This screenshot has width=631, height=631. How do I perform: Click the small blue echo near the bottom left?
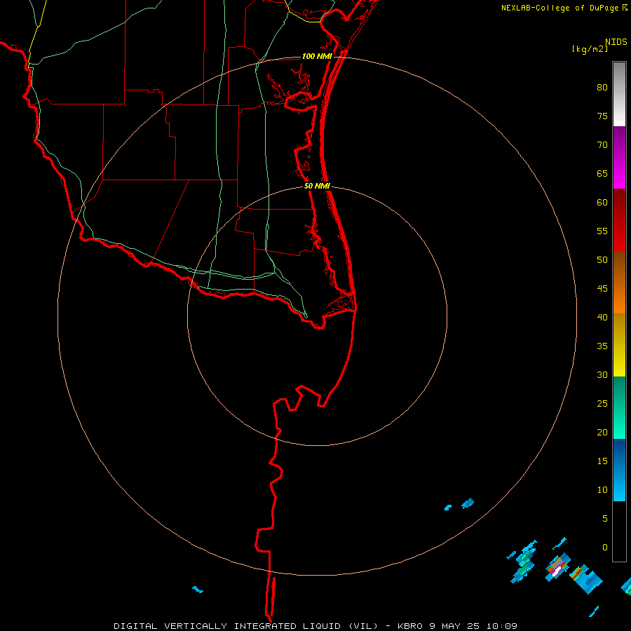click(x=198, y=590)
